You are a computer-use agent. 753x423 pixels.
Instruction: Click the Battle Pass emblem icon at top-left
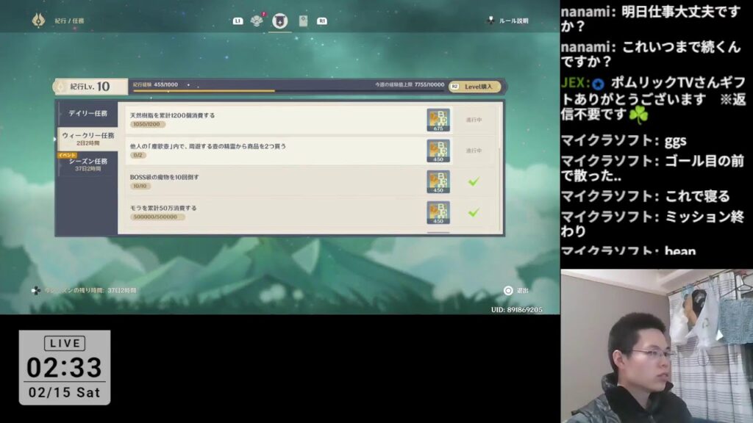click(38, 21)
